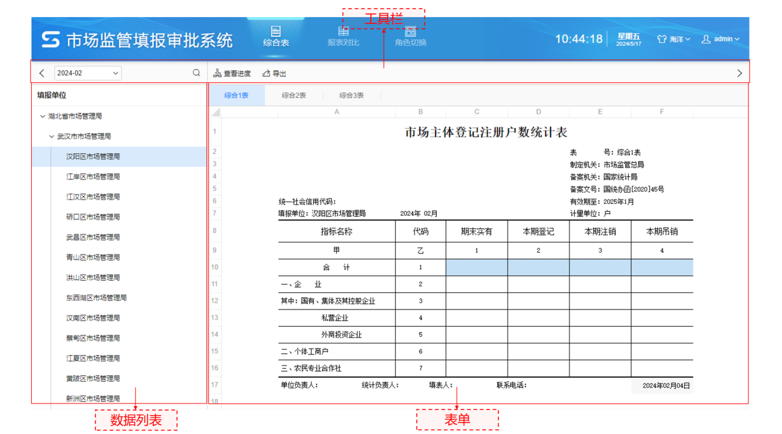Click the 查看进度 flow icon
Viewport: 782px width, 434px height.
point(217,73)
